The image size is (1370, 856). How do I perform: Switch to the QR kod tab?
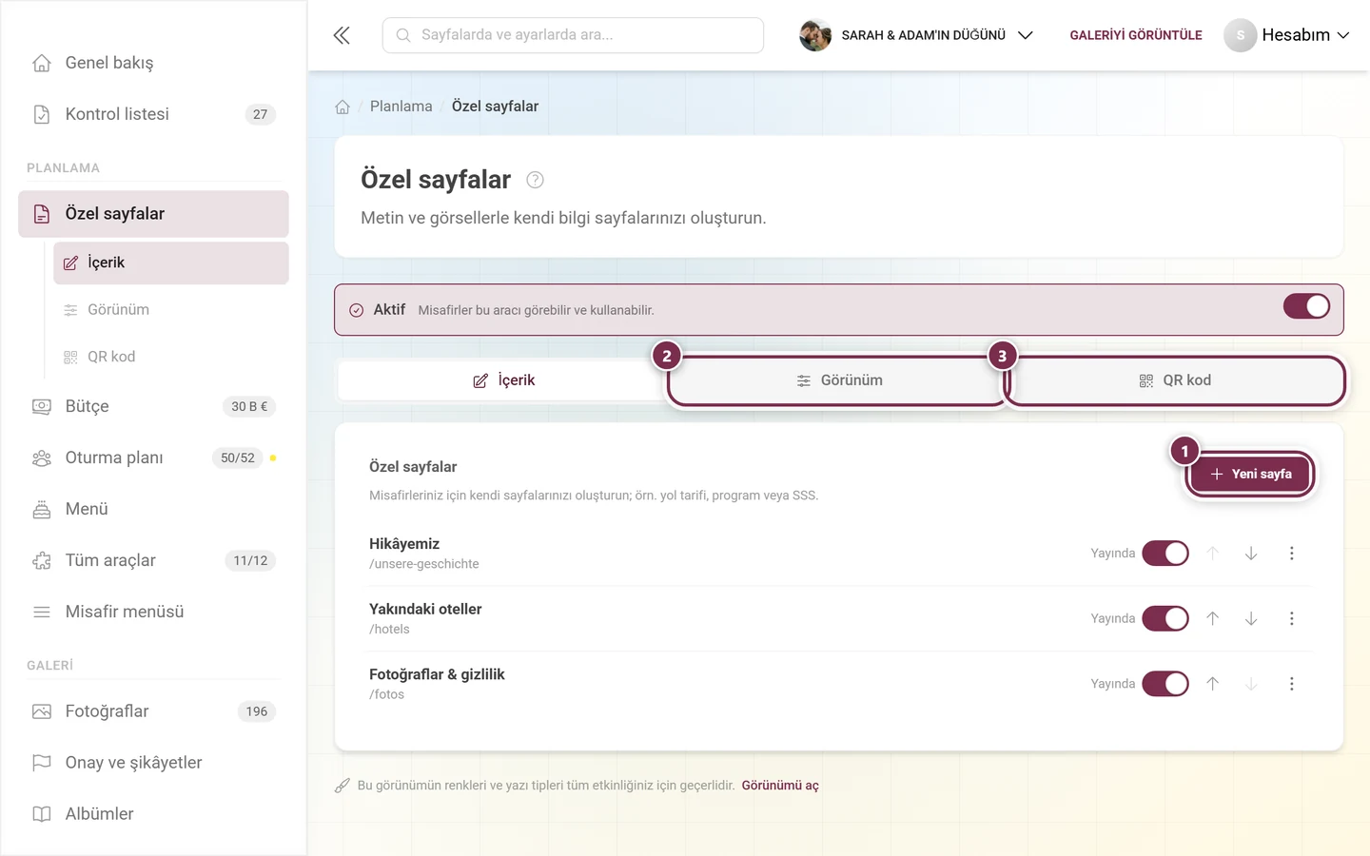1175,380
